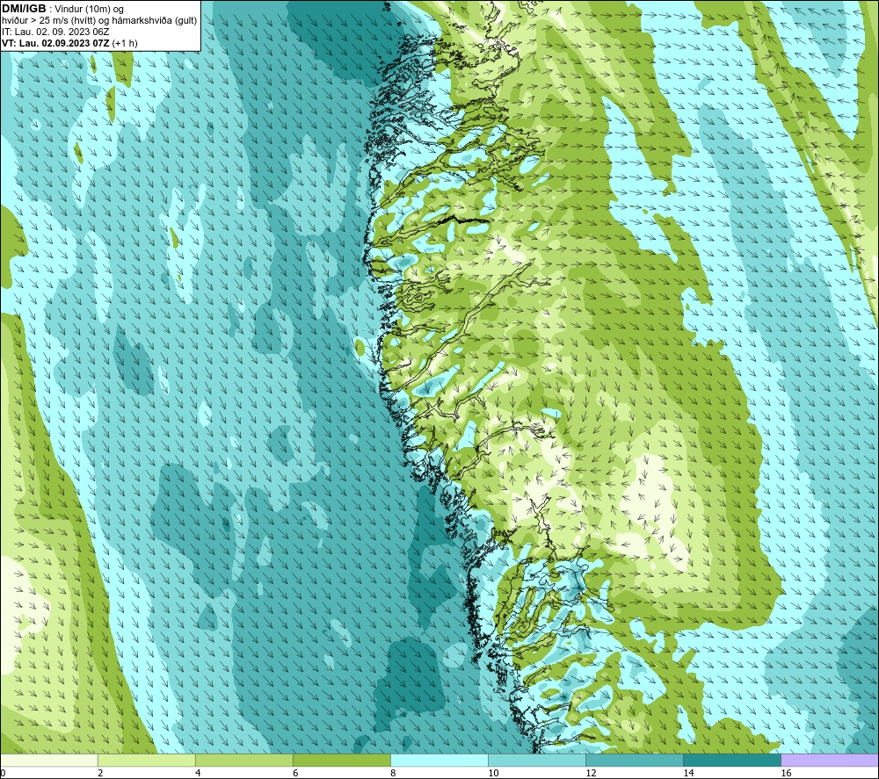Click the legend label '16'
This screenshot has height=779, width=879.
point(786,773)
